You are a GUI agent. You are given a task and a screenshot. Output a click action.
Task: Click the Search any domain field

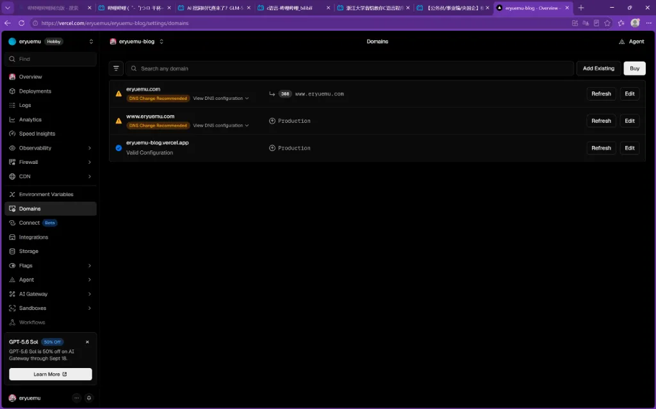pyautogui.click(x=350, y=68)
